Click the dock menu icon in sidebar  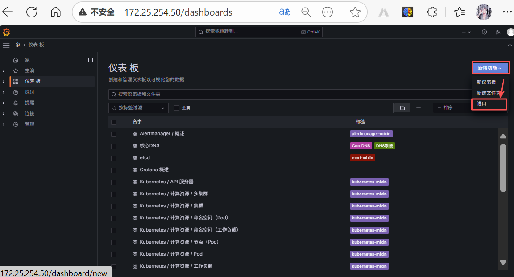91,60
